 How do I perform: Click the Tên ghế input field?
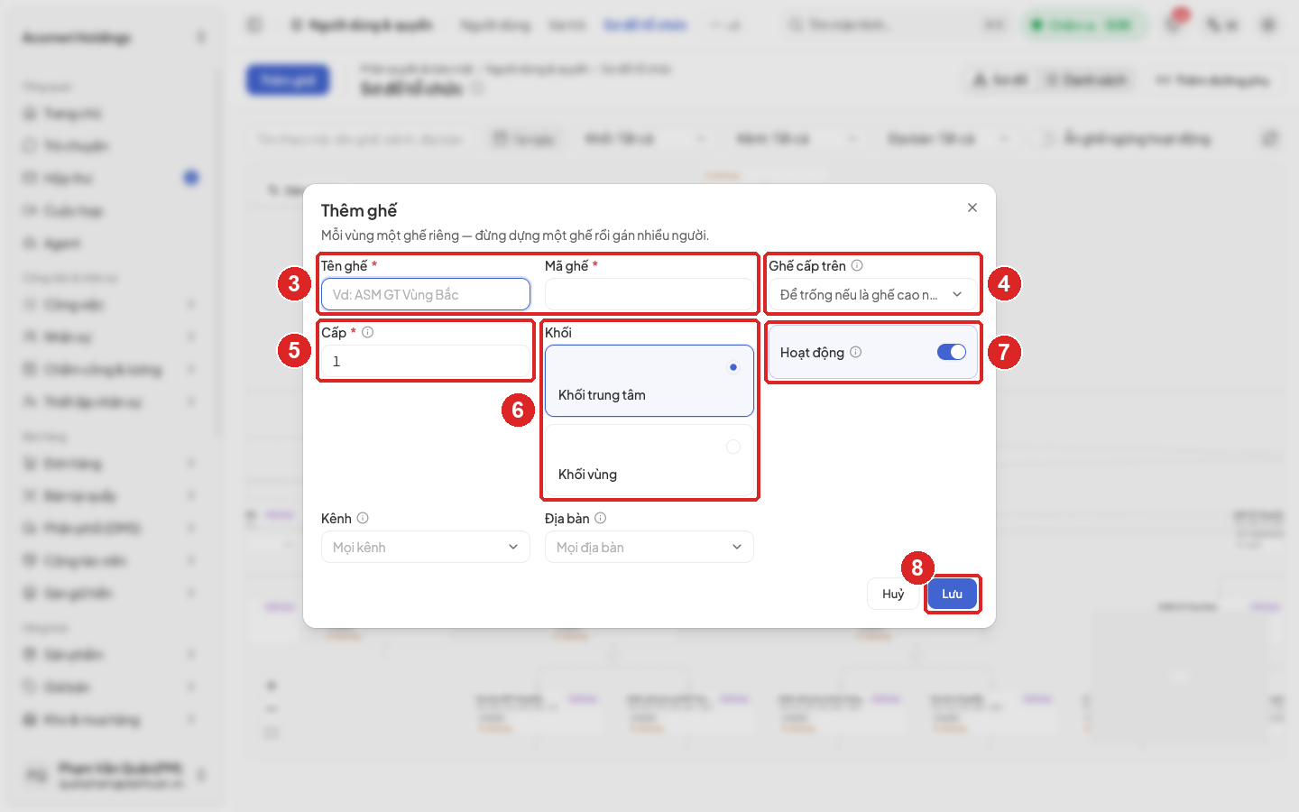point(426,294)
